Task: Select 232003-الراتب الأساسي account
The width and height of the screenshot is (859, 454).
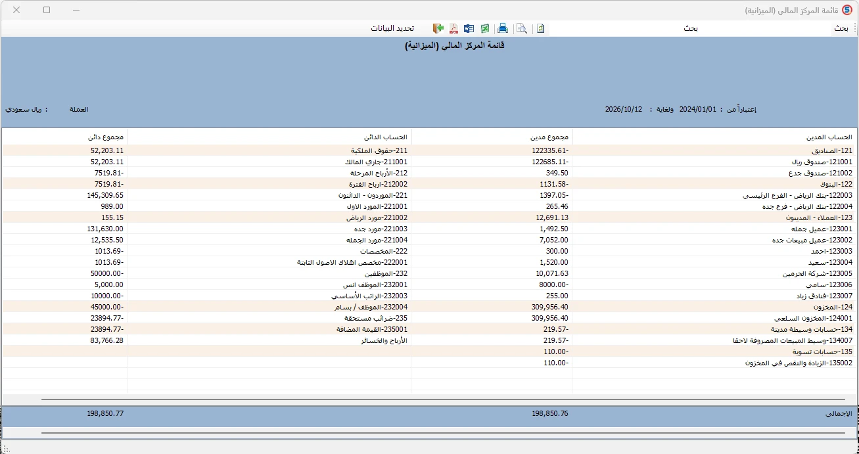Action: click(369, 296)
